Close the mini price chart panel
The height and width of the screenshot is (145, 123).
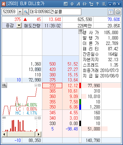pos(39,85)
